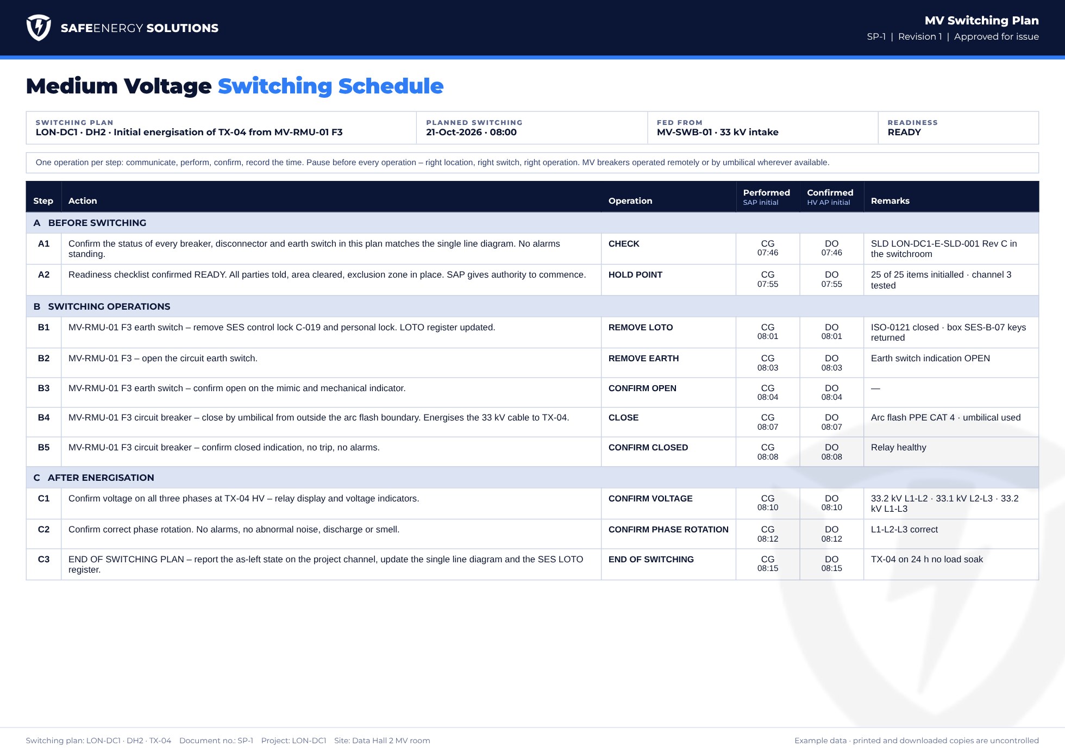Click the performed cell CG 07:46
The height and width of the screenshot is (753, 1065).
[768, 248]
